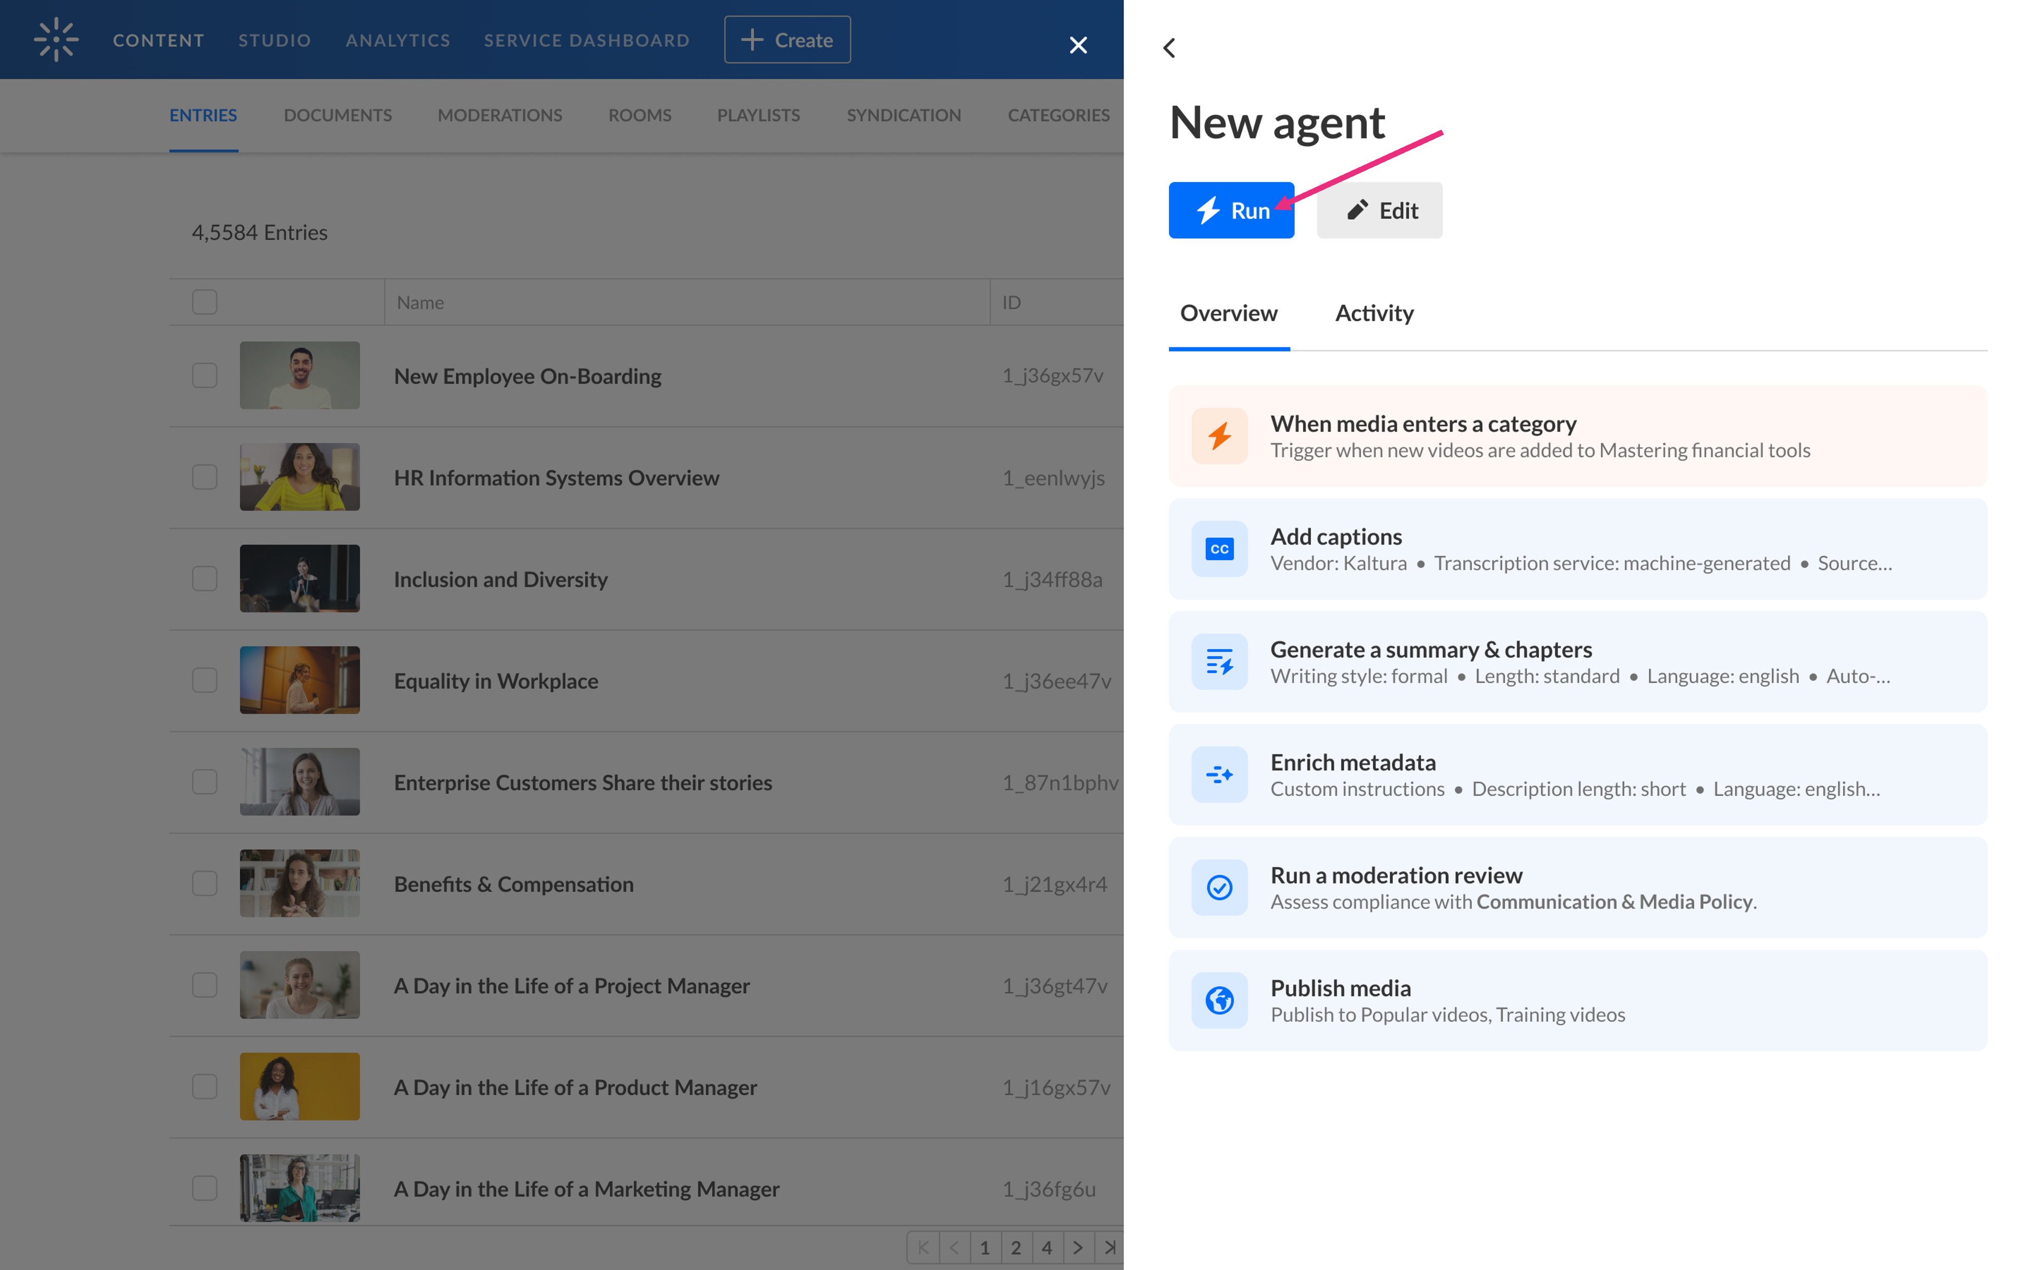Screen dimensions: 2033x1270
Task: Jump to last page in pagination
Action: (1109, 1247)
